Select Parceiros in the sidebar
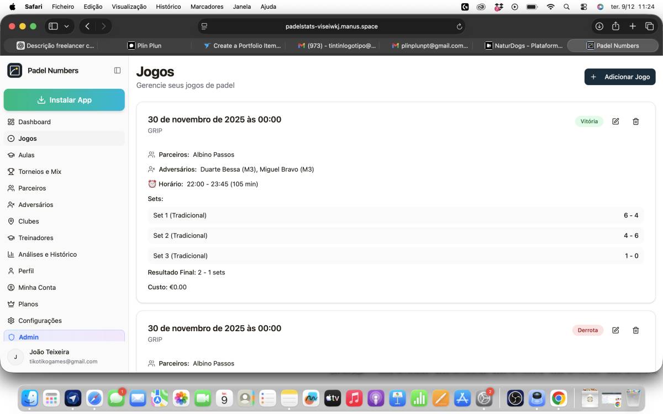The height and width of the screenshot is (414, 663). pos(64,188)
